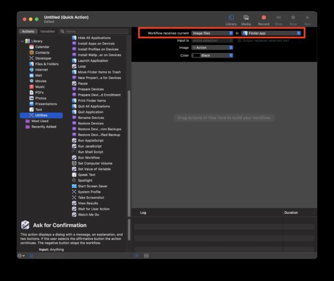Open the Finder.app application dropdown

pos(272,33)
